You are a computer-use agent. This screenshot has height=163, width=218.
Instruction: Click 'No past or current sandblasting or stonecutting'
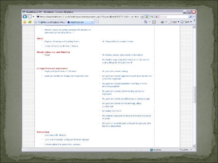126,99
